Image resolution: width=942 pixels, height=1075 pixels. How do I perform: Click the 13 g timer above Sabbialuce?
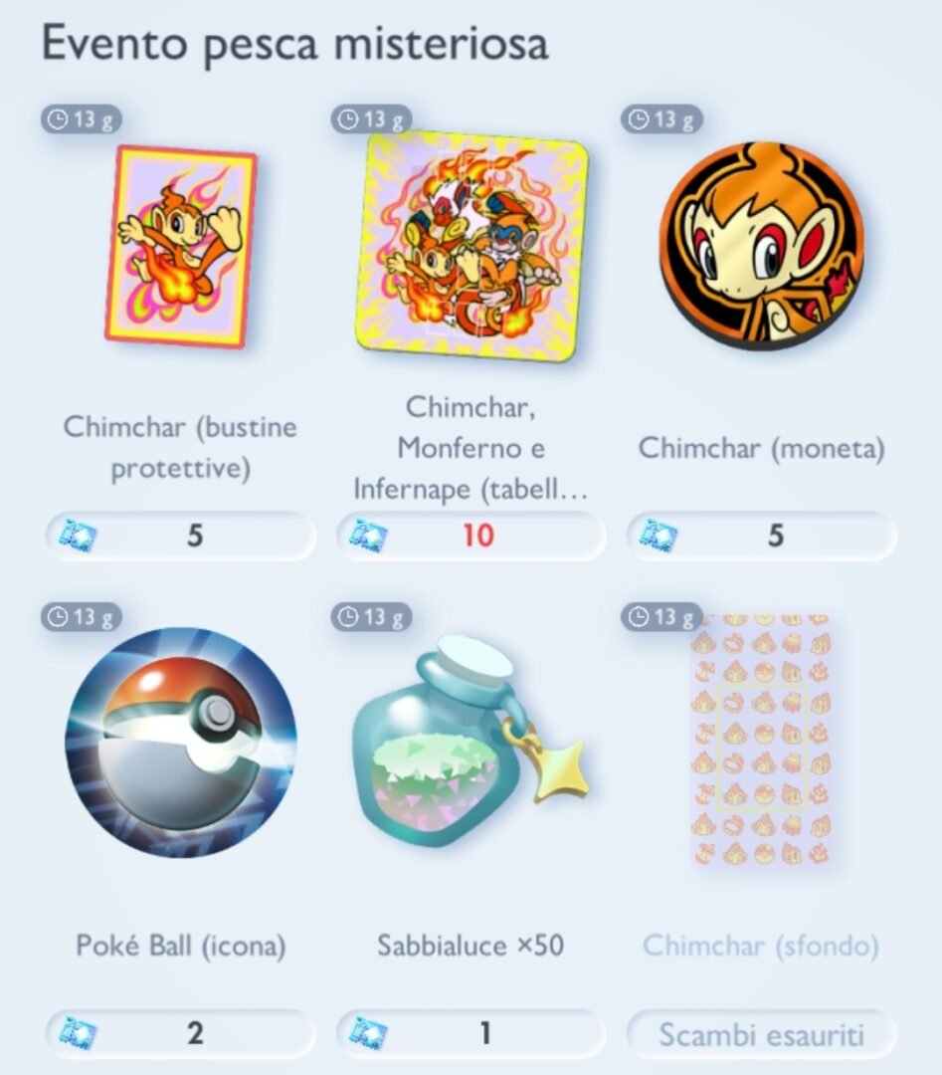click(x=371, y=617)
